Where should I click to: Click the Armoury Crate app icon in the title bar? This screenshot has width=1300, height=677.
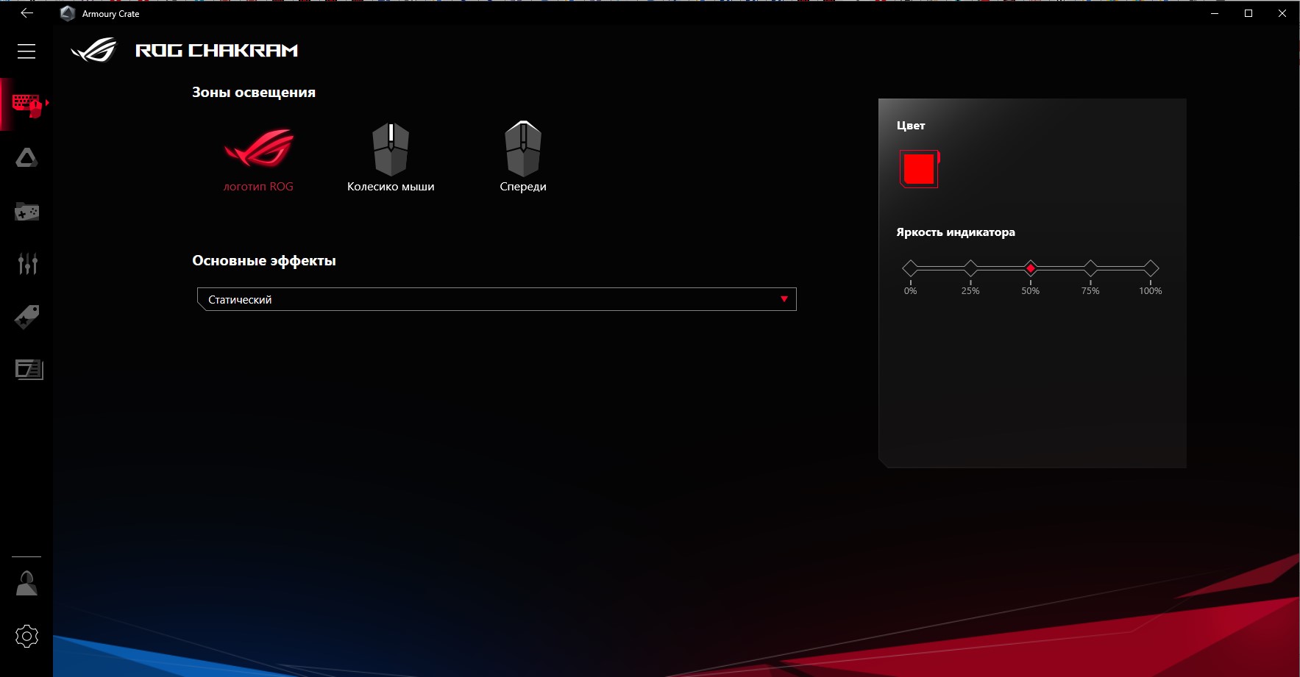tap(68, 13)
